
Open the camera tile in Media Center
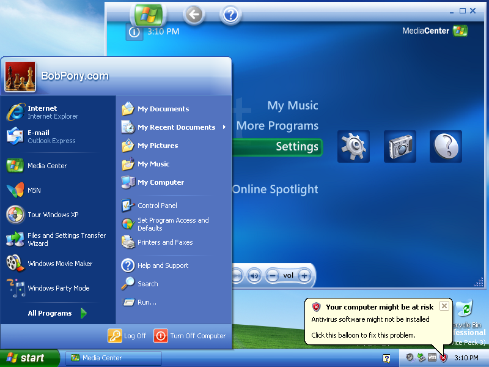tap(400, 146)
